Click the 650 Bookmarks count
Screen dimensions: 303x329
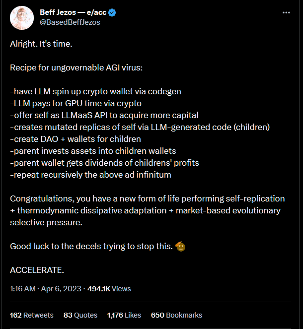[176, 315]
